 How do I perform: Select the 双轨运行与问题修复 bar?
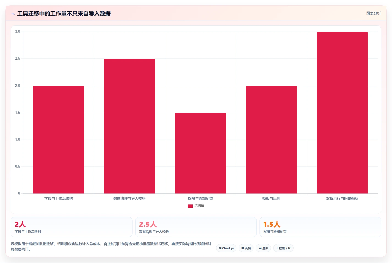click(342, 113)
